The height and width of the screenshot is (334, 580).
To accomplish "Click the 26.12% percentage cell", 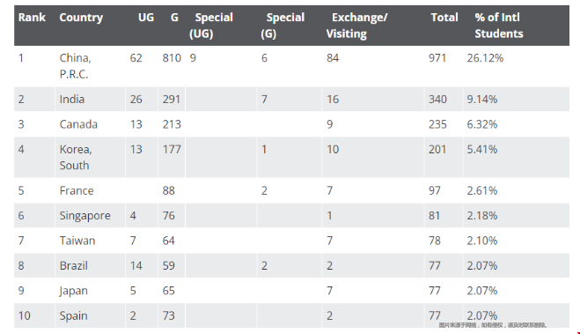I will pos(485,58).
